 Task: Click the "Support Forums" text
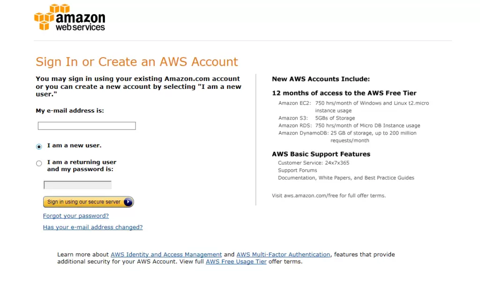click(297, 171)
